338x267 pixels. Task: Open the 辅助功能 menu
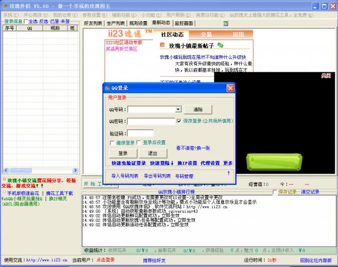pyautogui.click(x=124, y=15)
